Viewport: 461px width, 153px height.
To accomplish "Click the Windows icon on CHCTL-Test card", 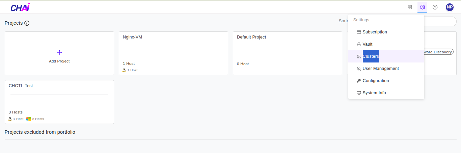I will (x=29, y=119).
